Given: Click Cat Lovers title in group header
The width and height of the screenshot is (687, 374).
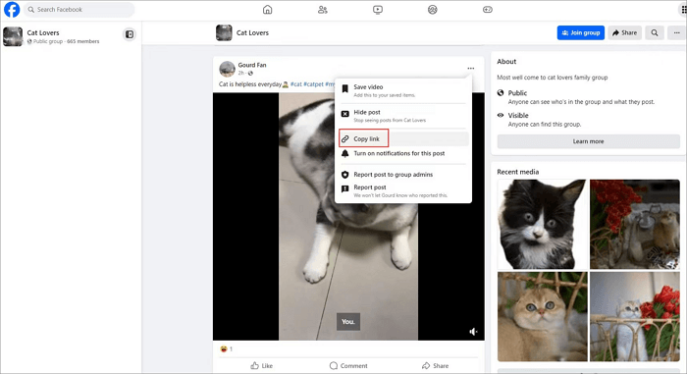Looking at the screenshot, I should pyautogui.click(x=252, y=32).
